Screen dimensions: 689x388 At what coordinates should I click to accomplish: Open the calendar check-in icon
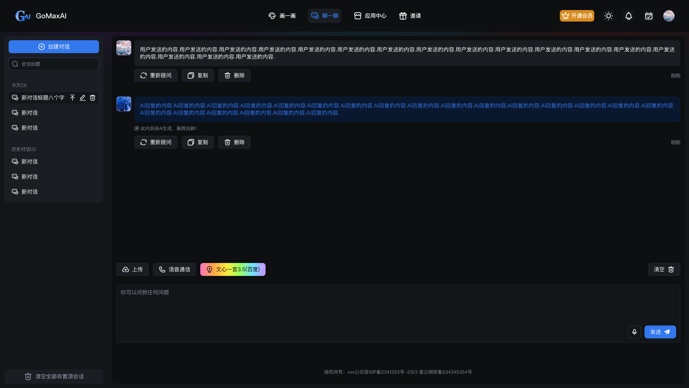click(648, 16)
